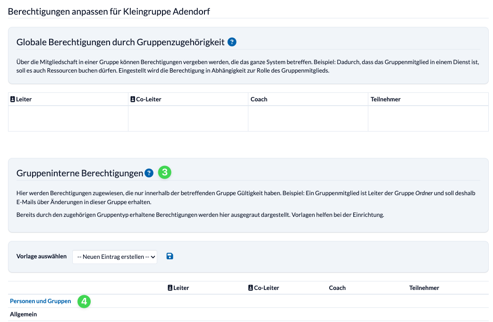Select the empty Coach cell in upper table
Screen dimensions: 493x322
coord(308,118)
